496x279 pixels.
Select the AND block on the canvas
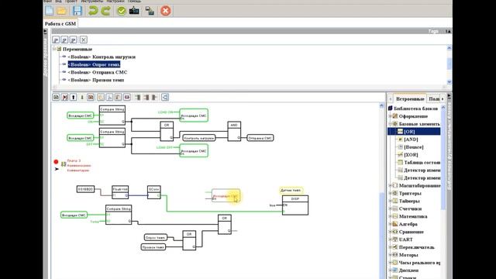click(x=234, y=131)
